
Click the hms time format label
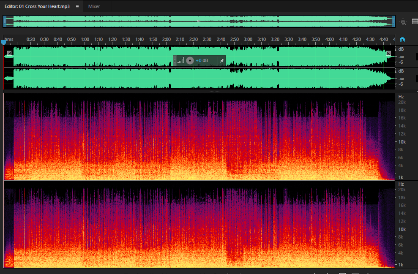point(9,39)
